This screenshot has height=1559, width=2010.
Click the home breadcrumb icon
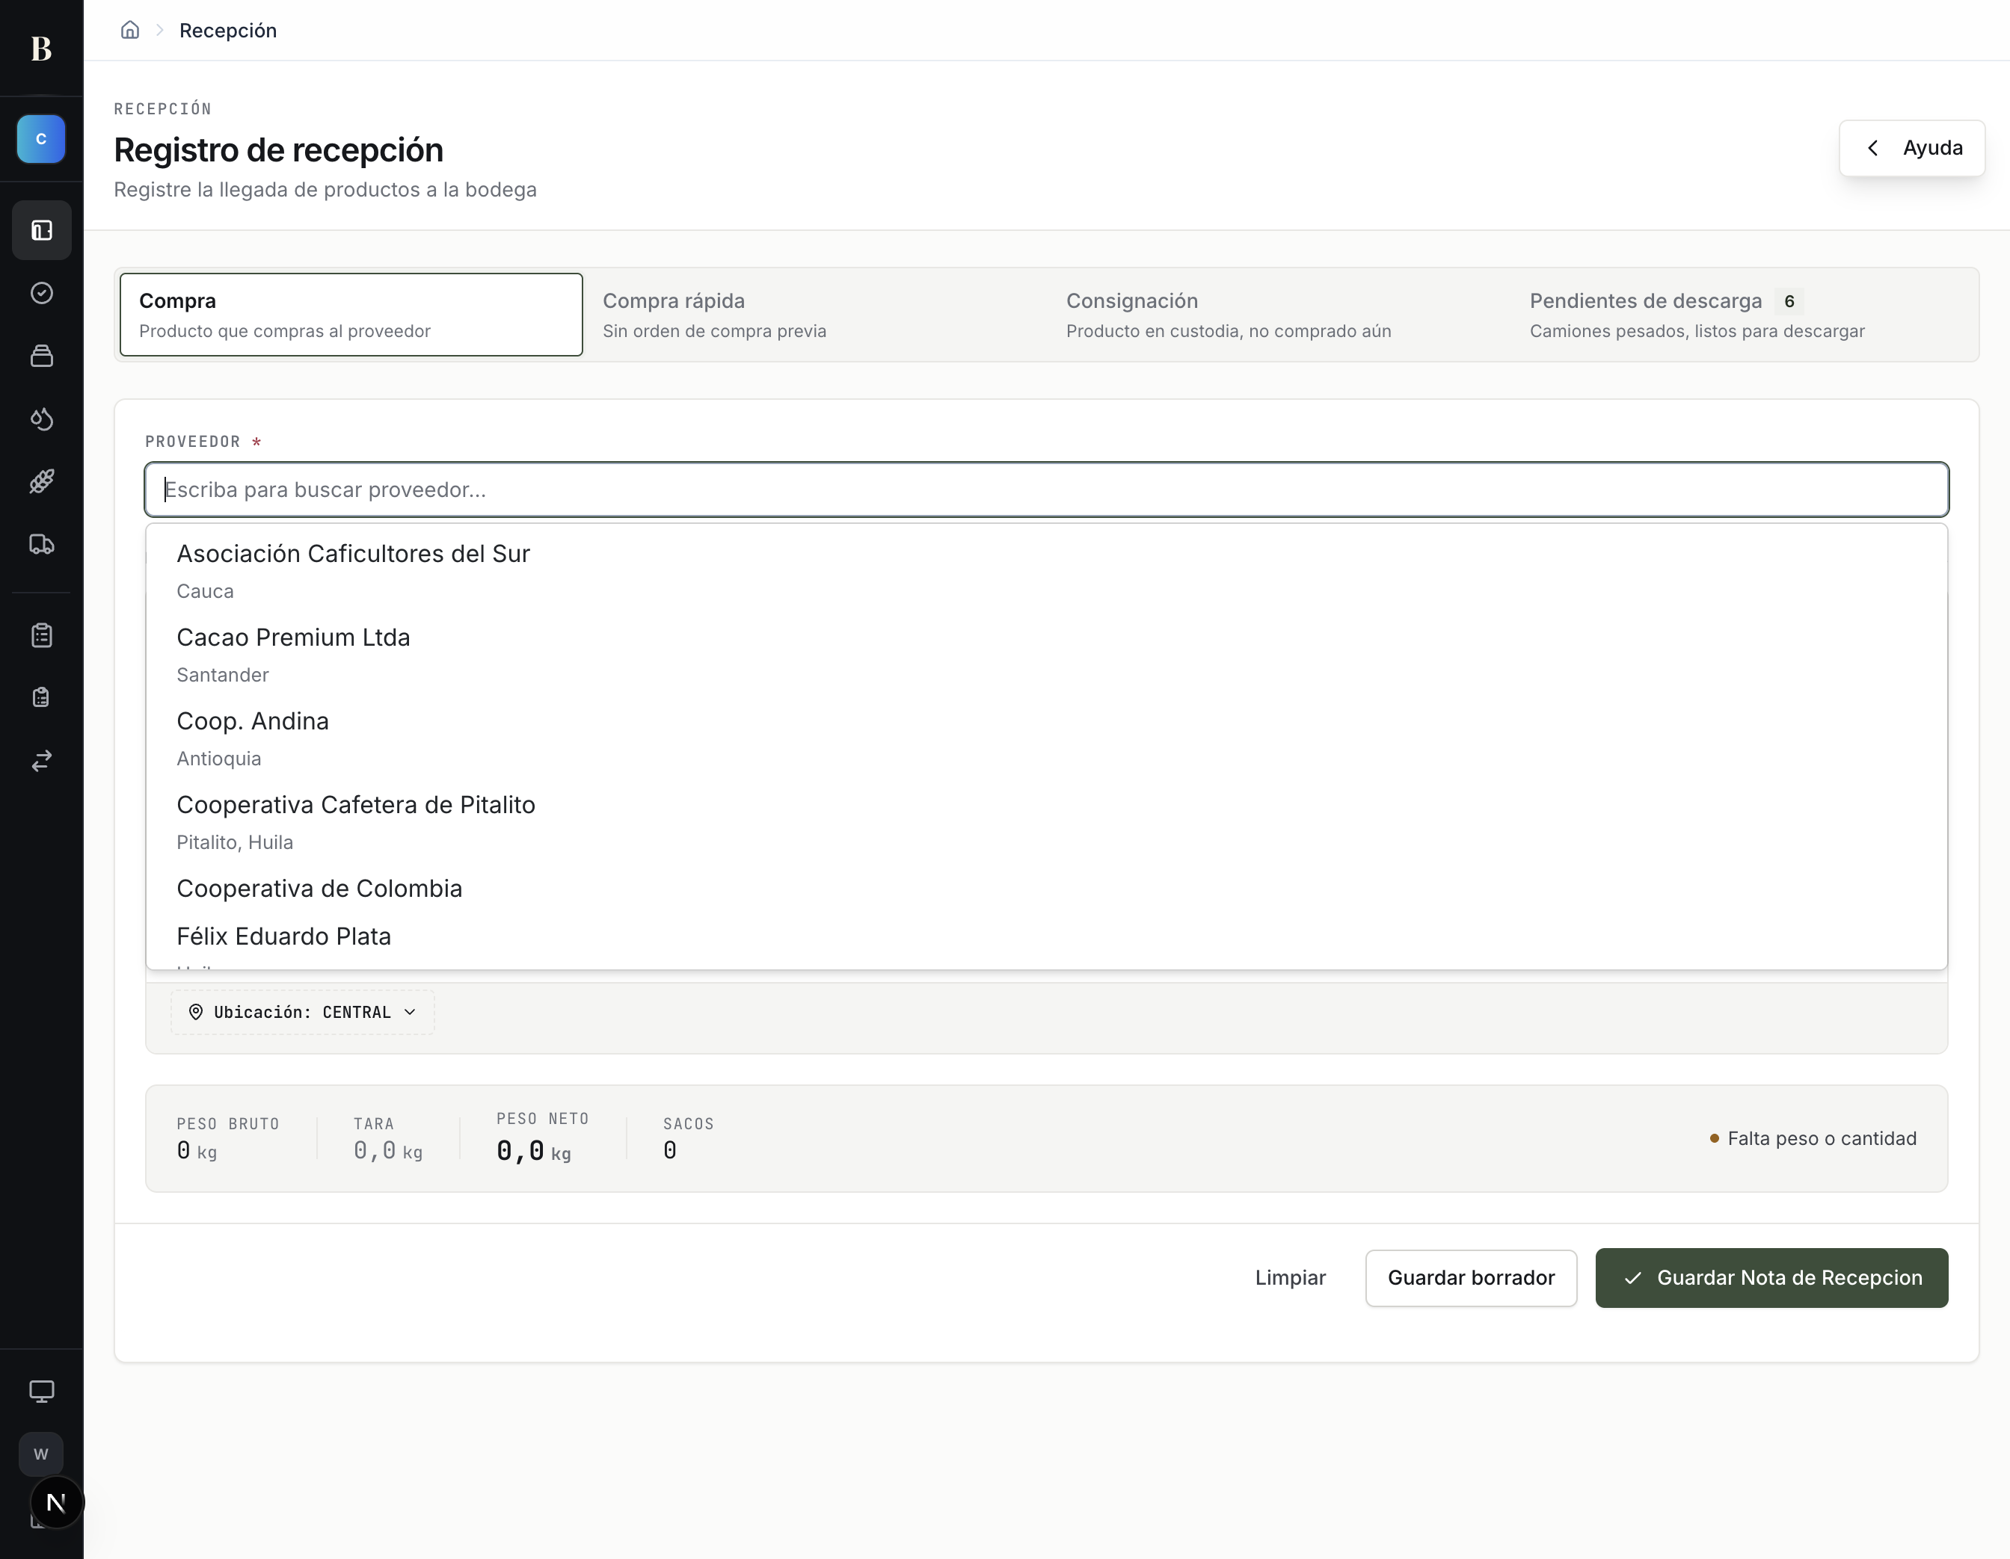pyautogui.click(x=130, y=31)
